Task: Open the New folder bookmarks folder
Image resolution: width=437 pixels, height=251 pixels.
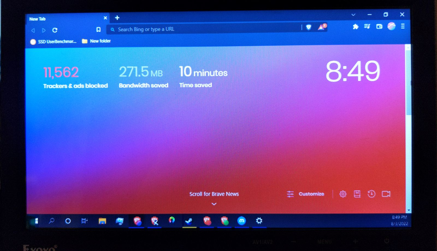Action: coord(96,41)
